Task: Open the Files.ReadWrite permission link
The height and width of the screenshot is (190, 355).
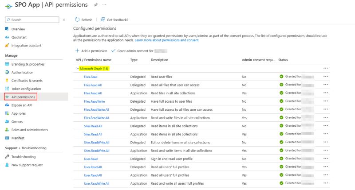Action: (x=95, y=101)
